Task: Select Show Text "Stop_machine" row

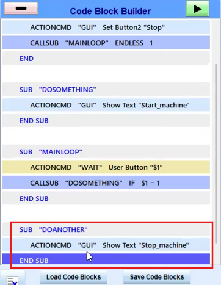Action: pos(106,245)
